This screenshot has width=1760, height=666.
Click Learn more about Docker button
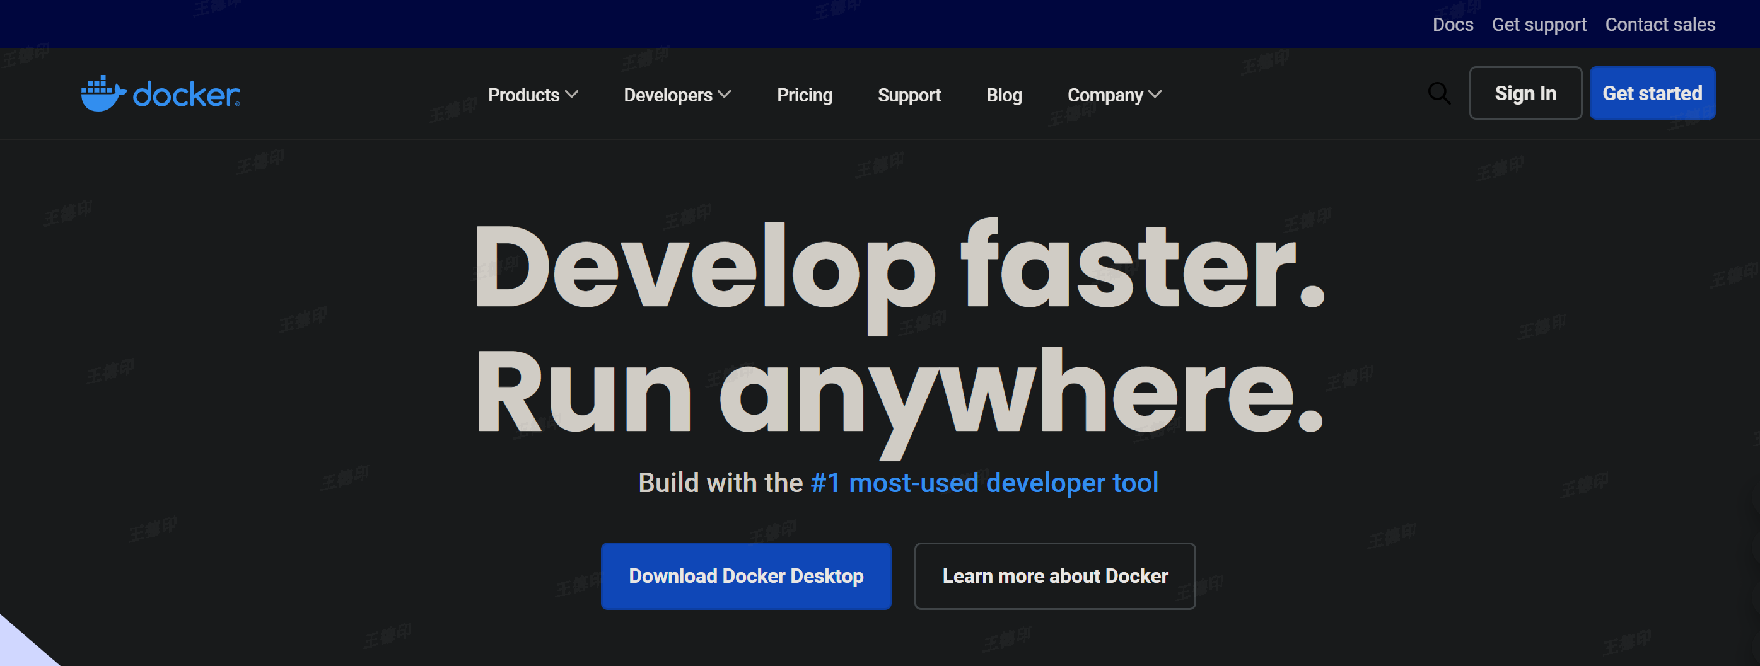click(x=1055, y=576)
